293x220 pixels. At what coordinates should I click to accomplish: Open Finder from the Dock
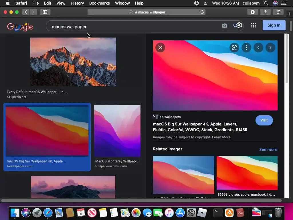pyautogui.click(x=15, y=213)
